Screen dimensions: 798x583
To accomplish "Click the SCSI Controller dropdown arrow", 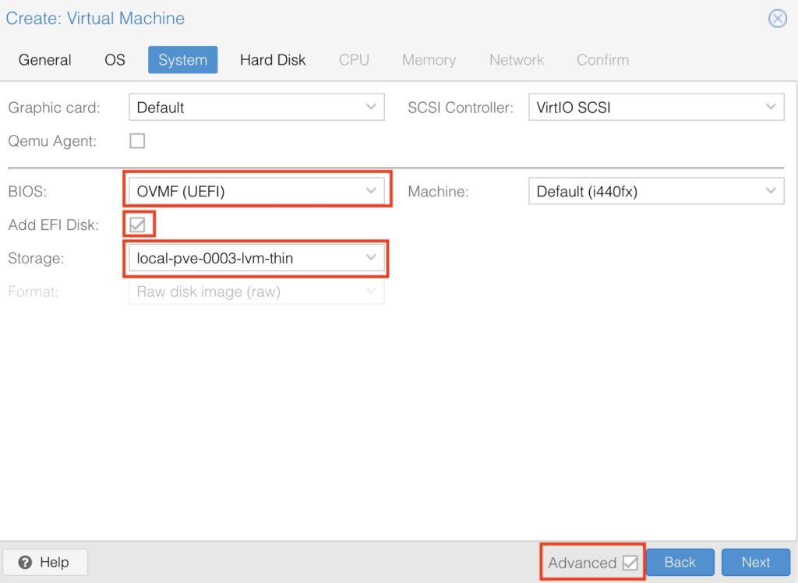I will [771, 107].
